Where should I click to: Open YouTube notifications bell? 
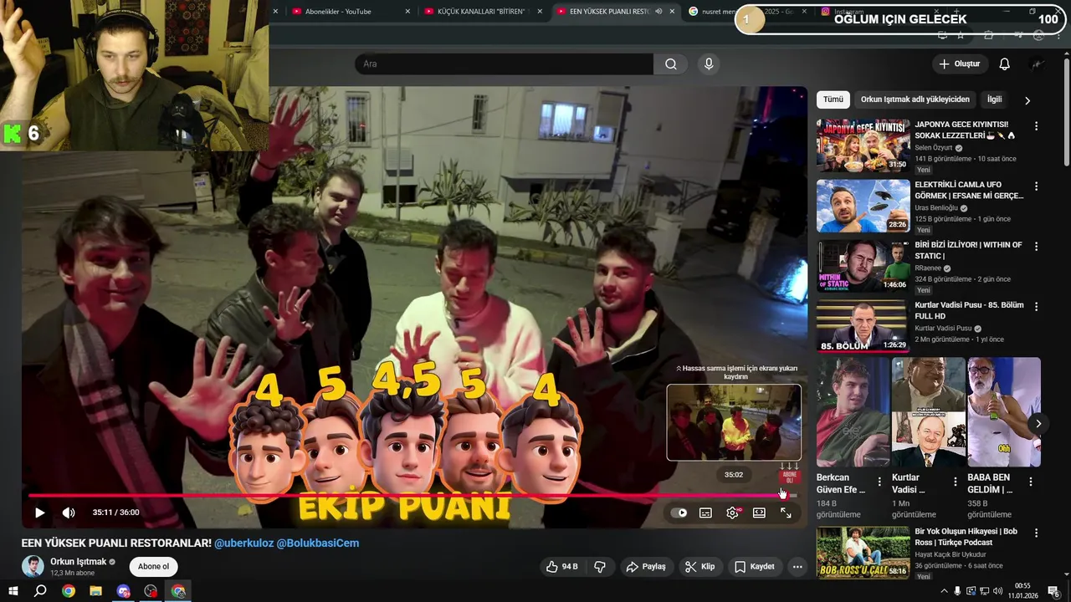pos(1005,64)
